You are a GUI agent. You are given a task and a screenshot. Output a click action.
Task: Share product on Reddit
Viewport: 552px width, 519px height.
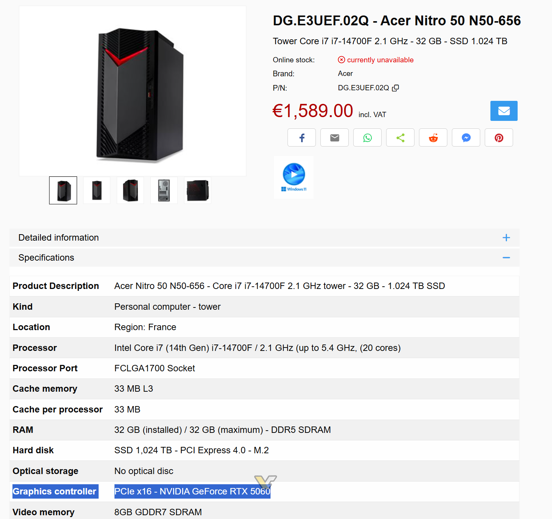point(433,137)
